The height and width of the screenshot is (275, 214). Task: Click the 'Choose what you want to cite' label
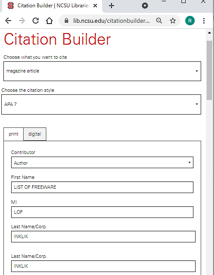[x=35, y=57]
